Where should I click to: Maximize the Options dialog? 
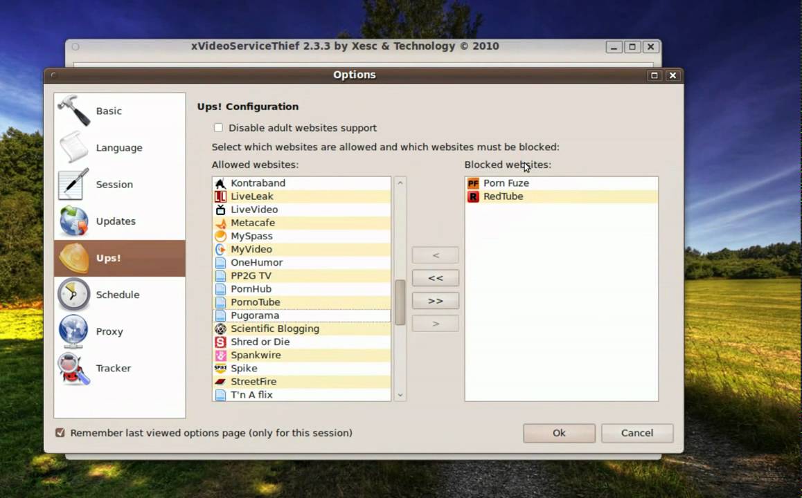click(x=654, y=75)
